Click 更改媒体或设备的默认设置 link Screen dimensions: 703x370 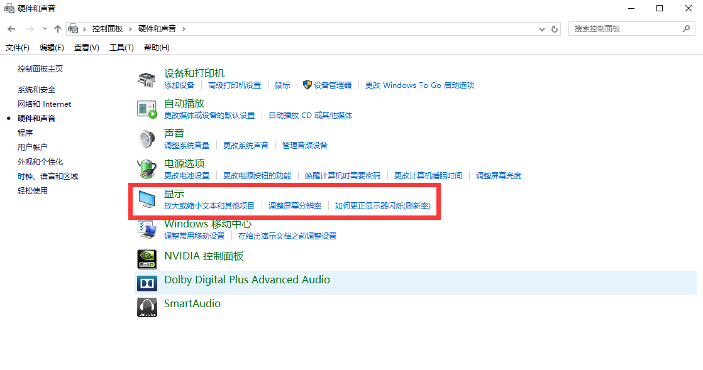click(209, 115)
